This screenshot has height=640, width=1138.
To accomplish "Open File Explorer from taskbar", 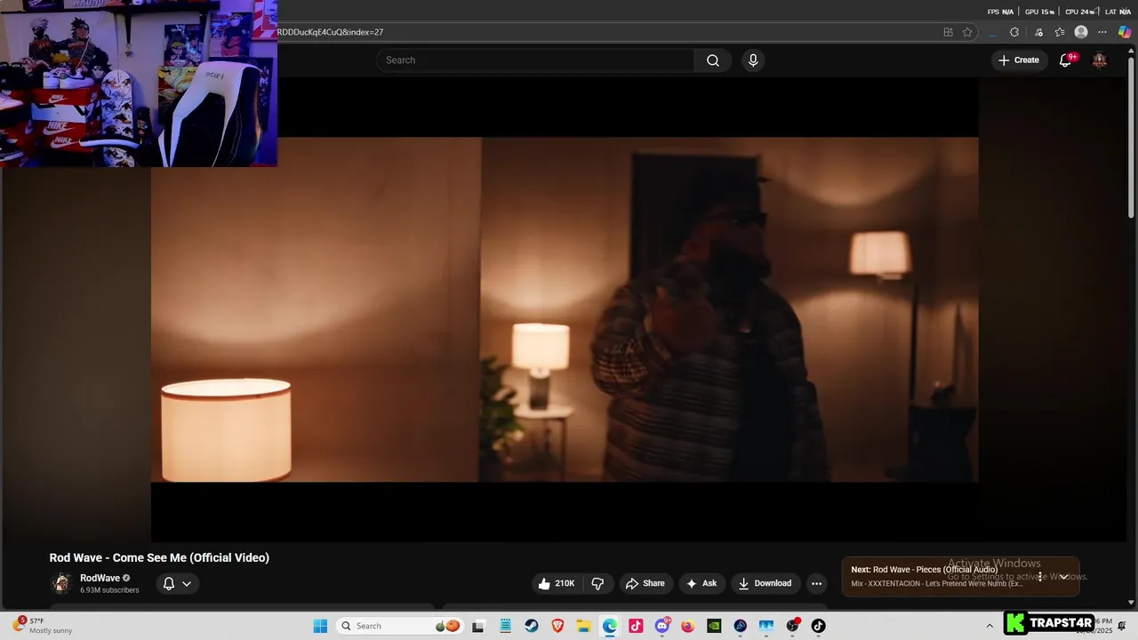I will tap(583, 626).
